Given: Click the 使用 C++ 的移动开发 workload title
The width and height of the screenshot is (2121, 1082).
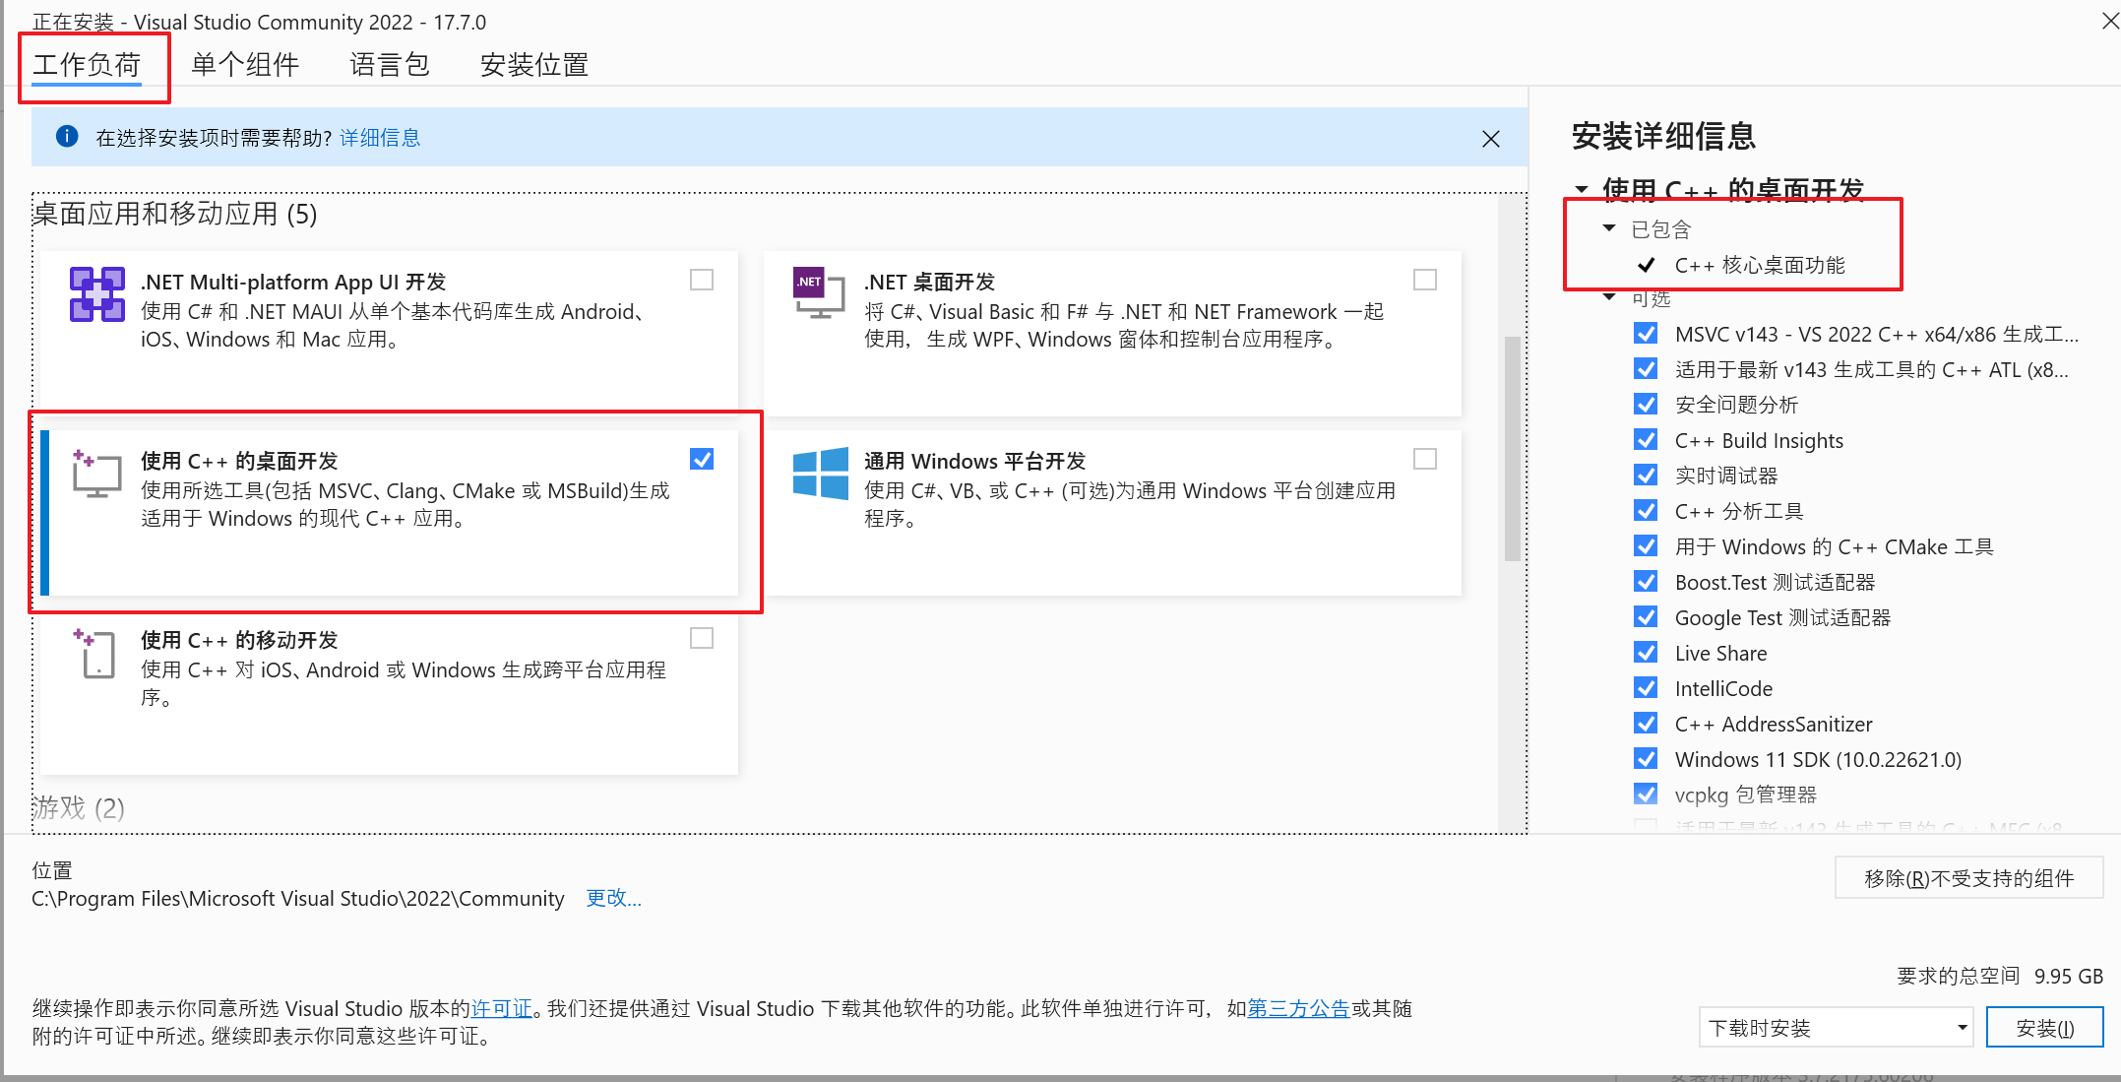Looking at the screenshot, I should 239,640.
